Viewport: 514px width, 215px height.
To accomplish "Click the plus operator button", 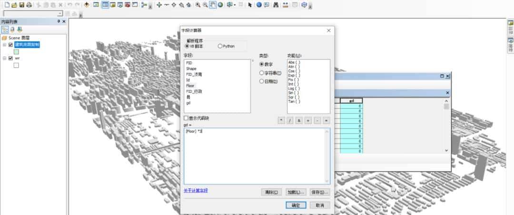I will (x=308, y=121).
